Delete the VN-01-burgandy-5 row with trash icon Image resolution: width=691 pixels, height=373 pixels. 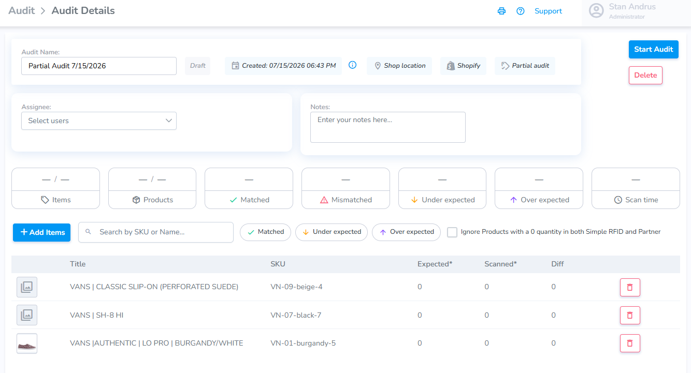click(630, 343)
